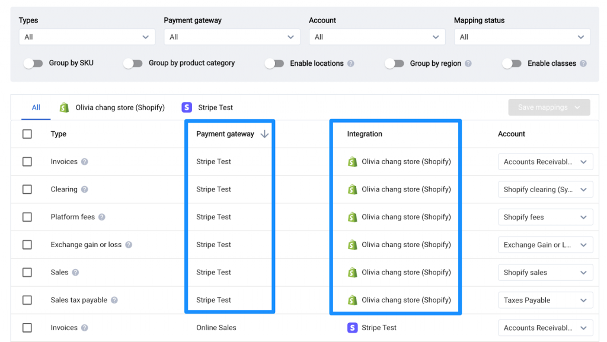The width and height of the screenshot is (607, 342).
Task: Expand the Mapping status filter dropdown
Action: (x=522, y=37)
